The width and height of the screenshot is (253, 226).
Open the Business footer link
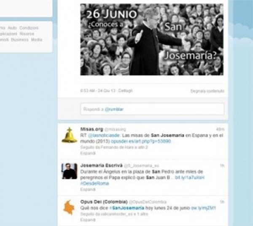click(20, 40)
